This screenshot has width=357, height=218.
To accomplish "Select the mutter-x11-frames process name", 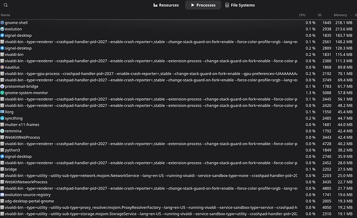I will tap(22, 125).
